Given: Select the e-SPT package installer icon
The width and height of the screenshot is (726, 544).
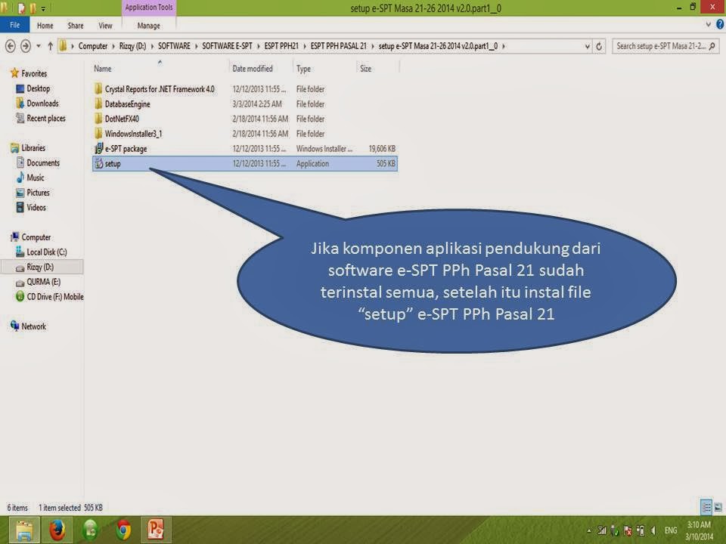Looking at the screenshot, I should [98, 149].
